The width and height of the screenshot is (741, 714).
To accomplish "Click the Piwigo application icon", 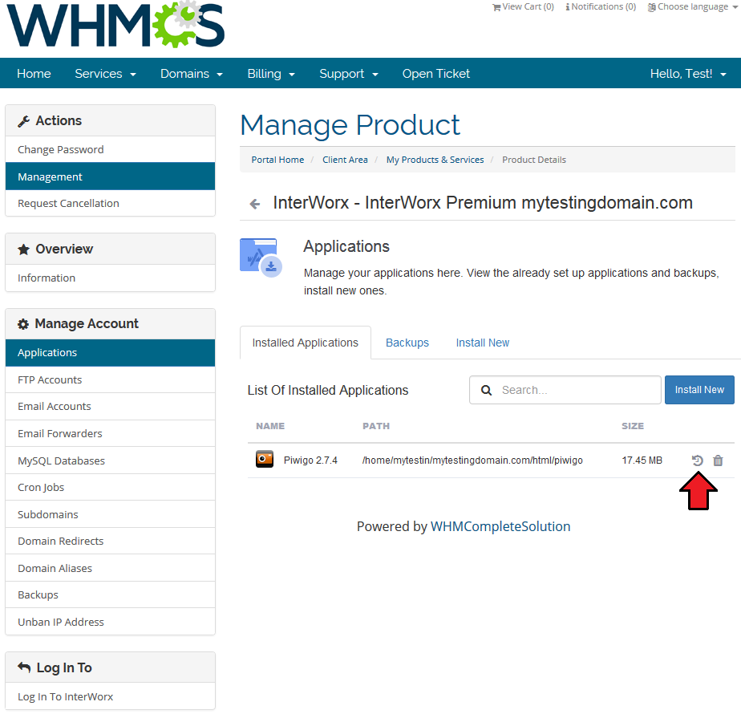I will coord(265,459).
